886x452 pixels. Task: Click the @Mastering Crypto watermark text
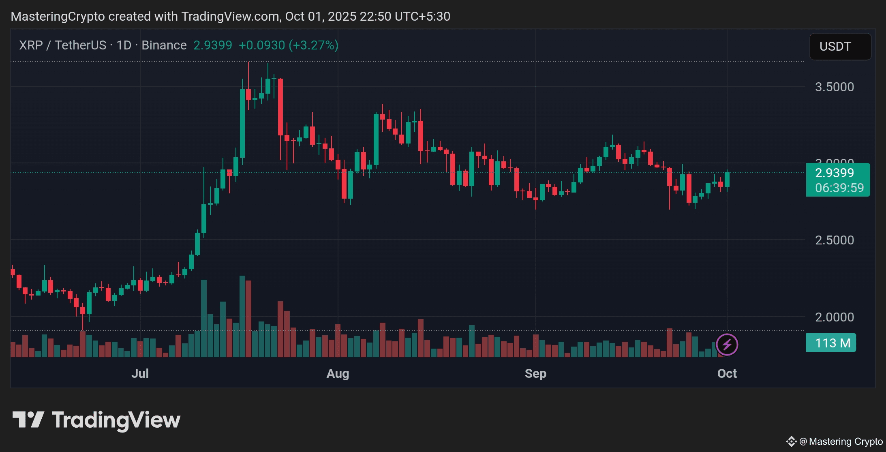(841, 441)
